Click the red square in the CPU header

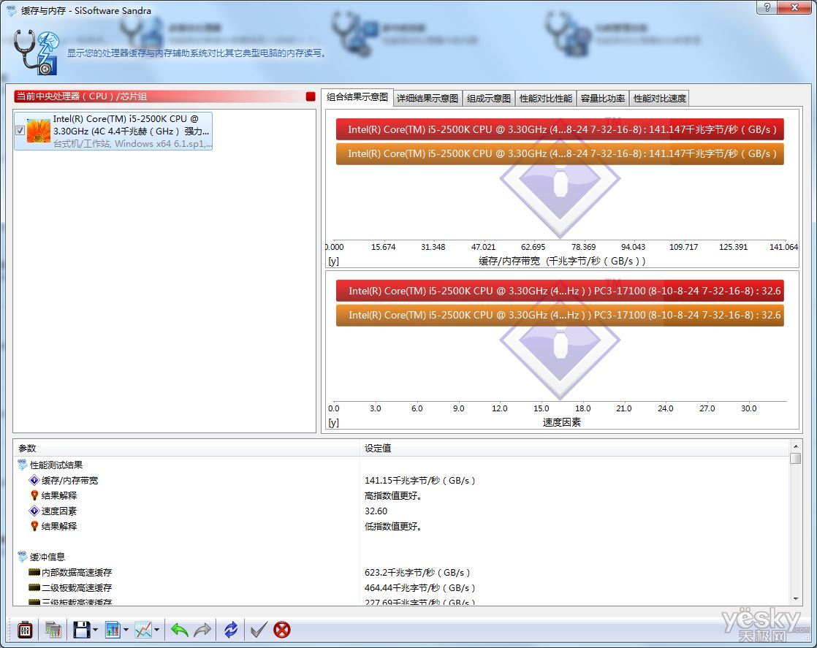[311, 96]
